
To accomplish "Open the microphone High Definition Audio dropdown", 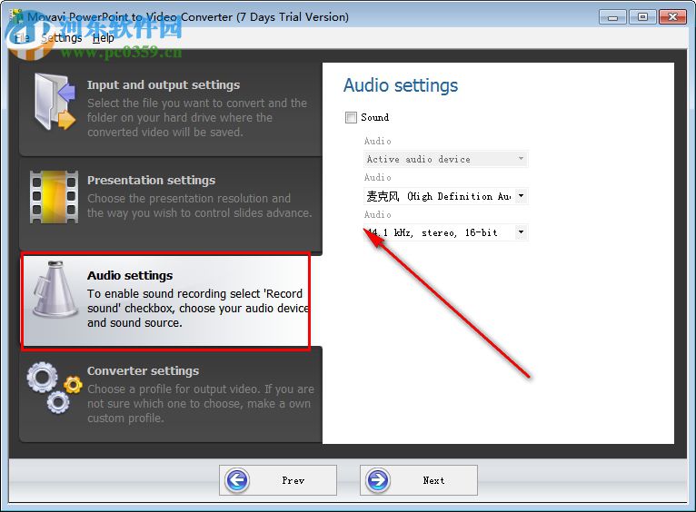I will [x=445, y=196].
